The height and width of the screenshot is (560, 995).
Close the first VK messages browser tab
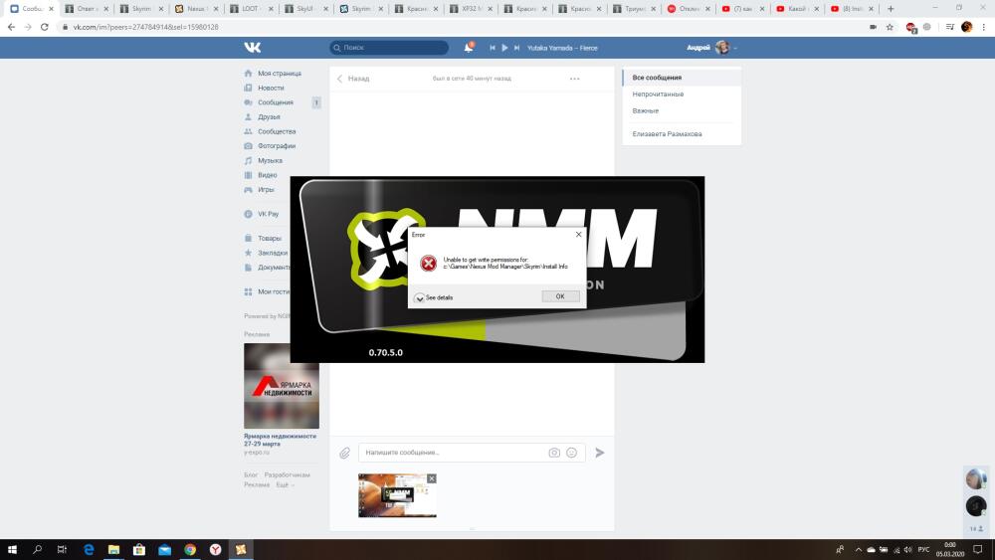(x=52, y=9)
